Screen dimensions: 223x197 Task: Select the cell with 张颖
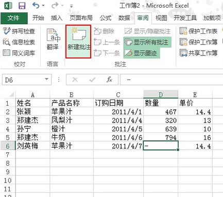32,112
